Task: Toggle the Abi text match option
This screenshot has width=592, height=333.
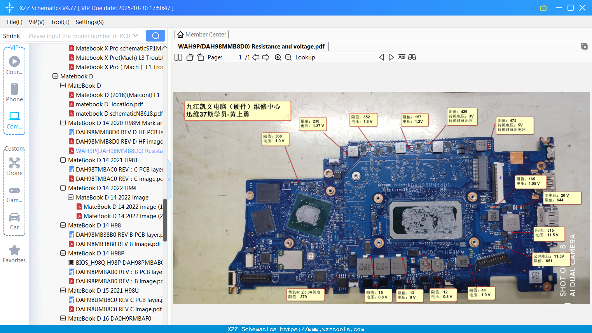Action: click(402, 57)
